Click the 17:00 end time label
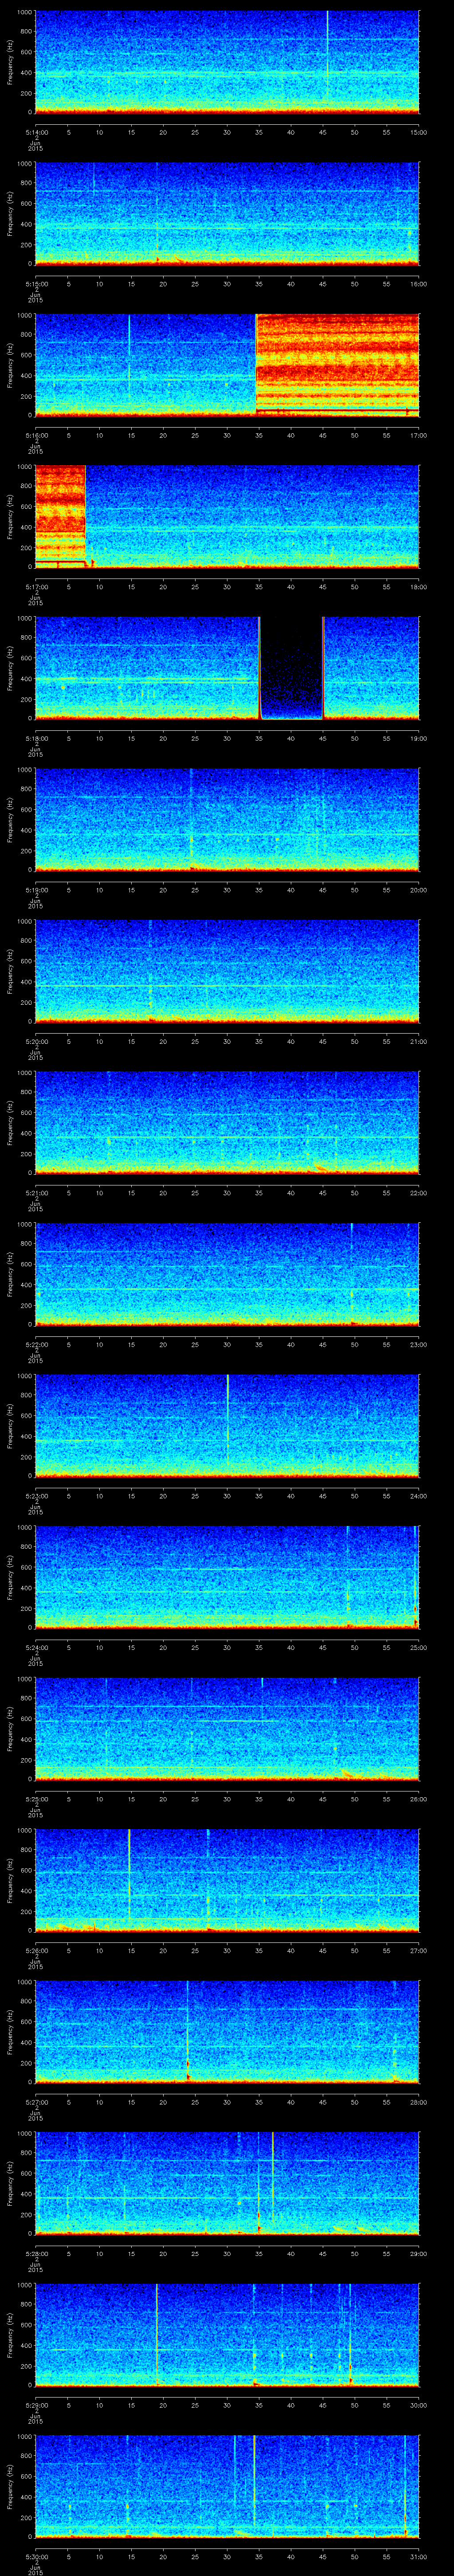 click(x=418, y=435)
